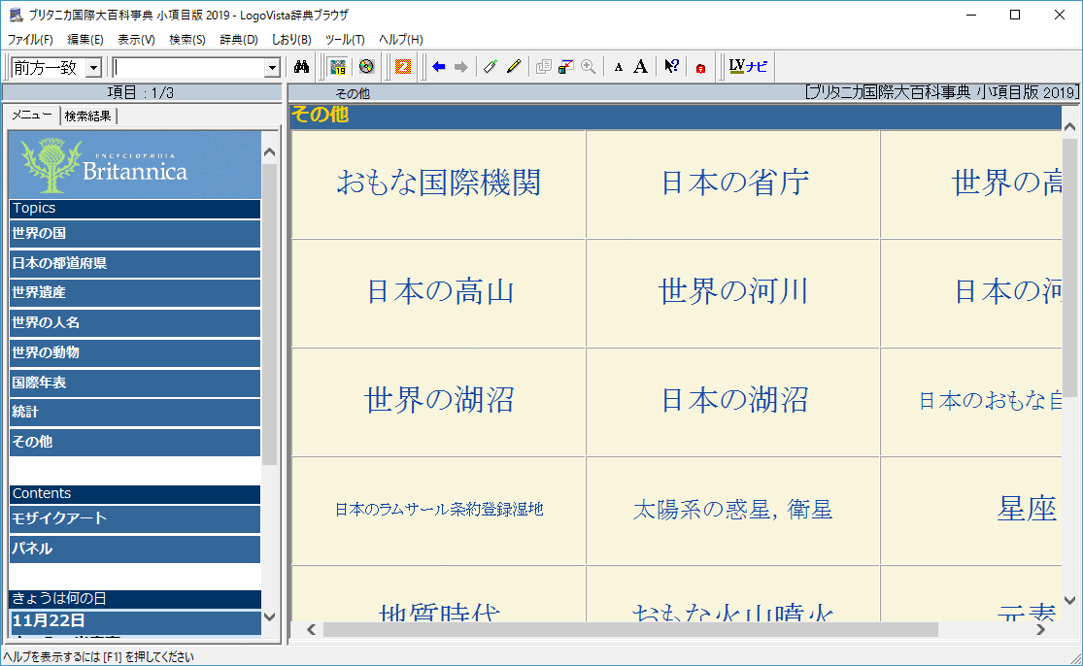Viewport: 1083px width, 666px height.
Task: Click the Britannica logo banner
Action: 135,165
